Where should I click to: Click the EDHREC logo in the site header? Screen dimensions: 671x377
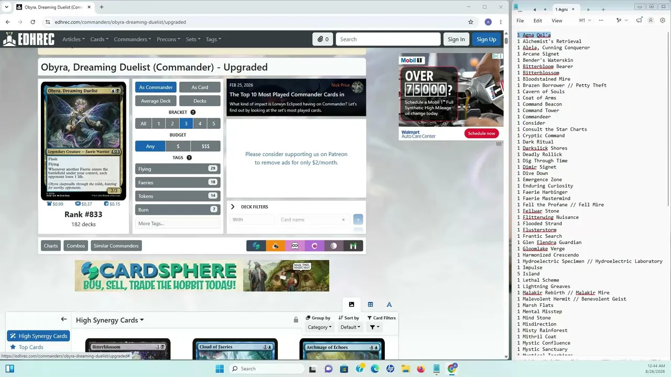(28, 39)
